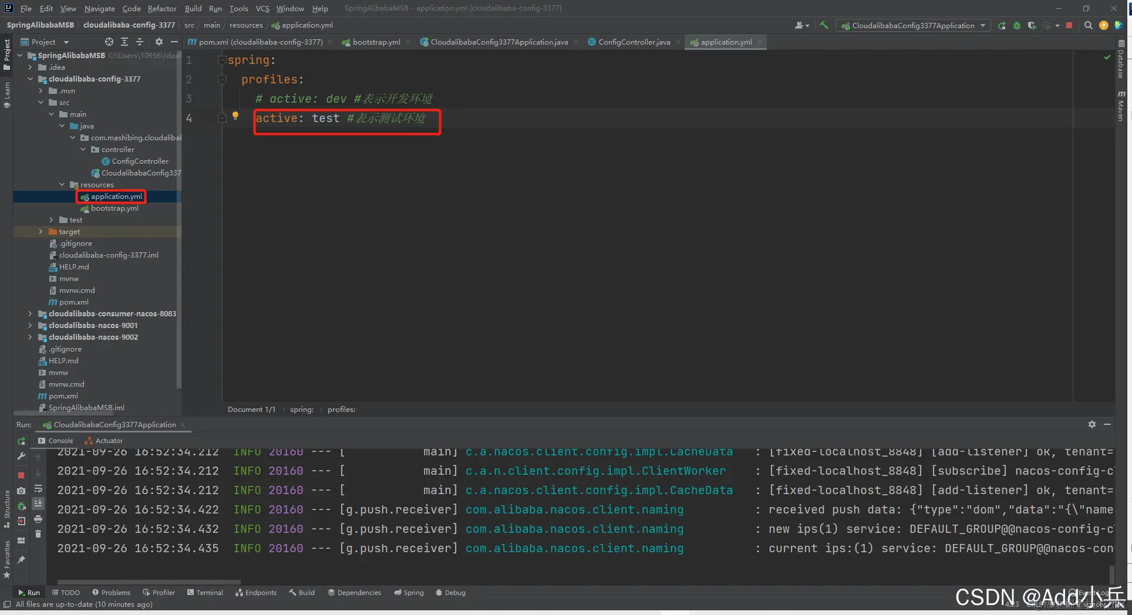
Task: Open the VCS menu
Action: (x=262, y=8)
